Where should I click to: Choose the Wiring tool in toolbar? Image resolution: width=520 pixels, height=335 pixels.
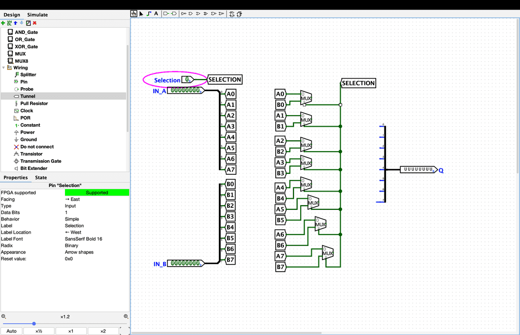(149, 14)
